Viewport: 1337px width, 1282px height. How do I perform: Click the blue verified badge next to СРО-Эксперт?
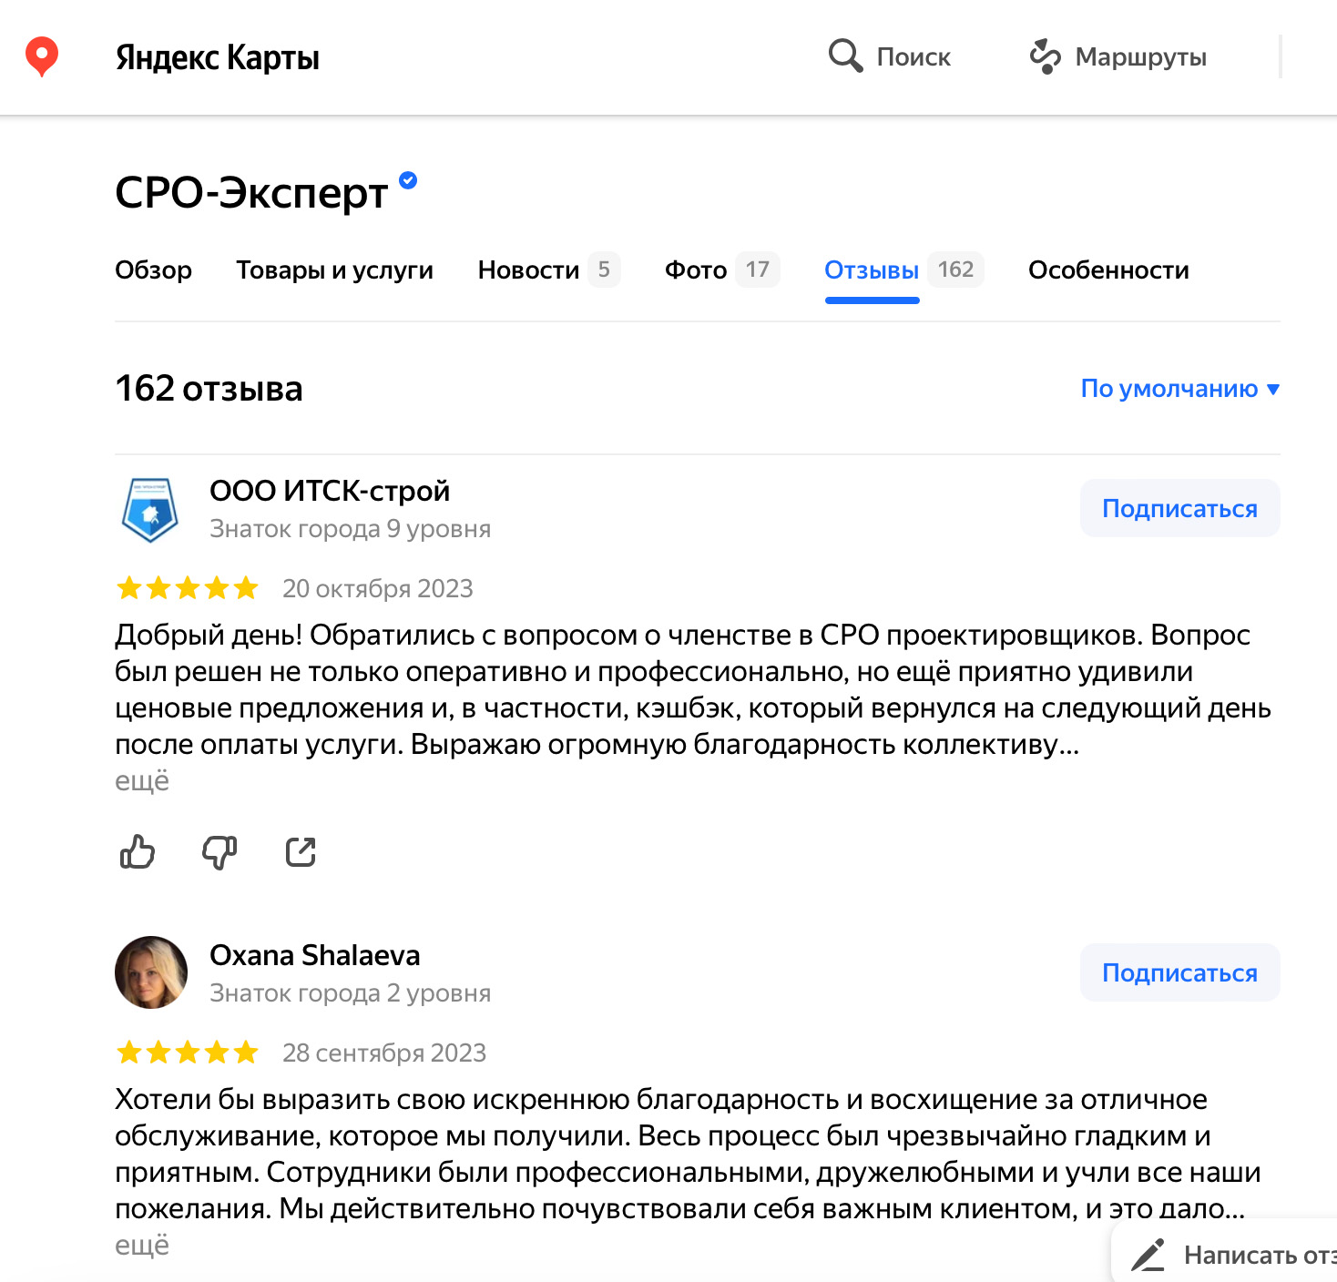[x=408, y=180]
